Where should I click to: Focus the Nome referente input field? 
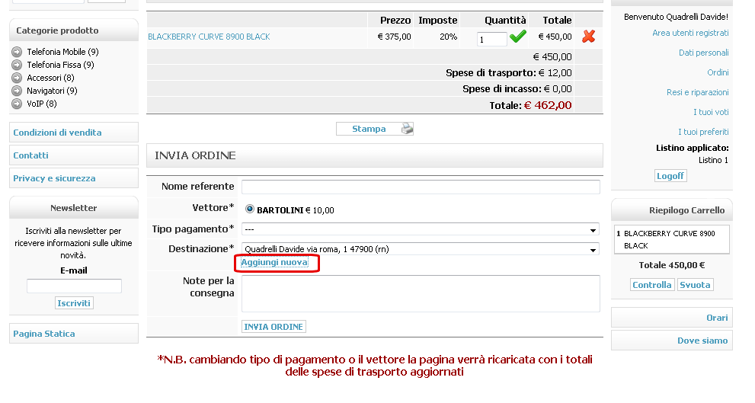(x=421, y=187)
